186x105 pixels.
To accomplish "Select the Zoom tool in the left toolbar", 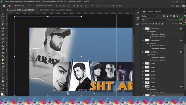I will click(3, 85).
